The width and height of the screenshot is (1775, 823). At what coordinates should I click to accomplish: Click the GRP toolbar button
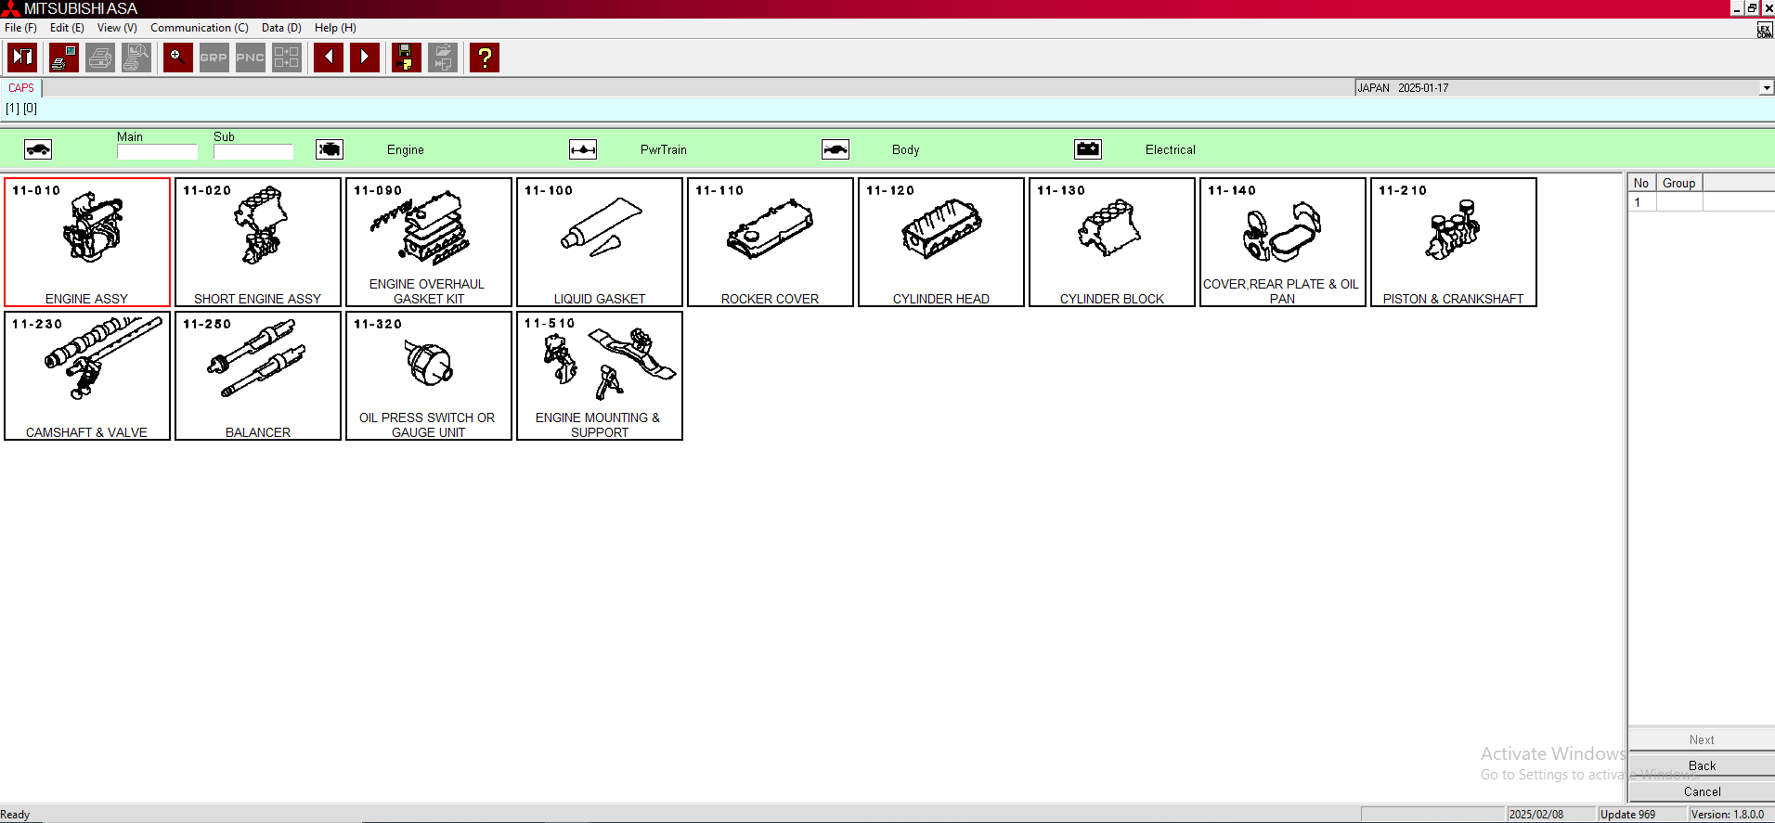coord(214,58)
